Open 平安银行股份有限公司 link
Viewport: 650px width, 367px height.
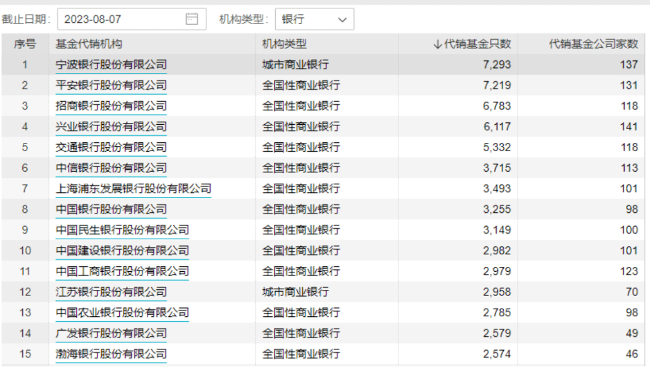tap(111, 86)
